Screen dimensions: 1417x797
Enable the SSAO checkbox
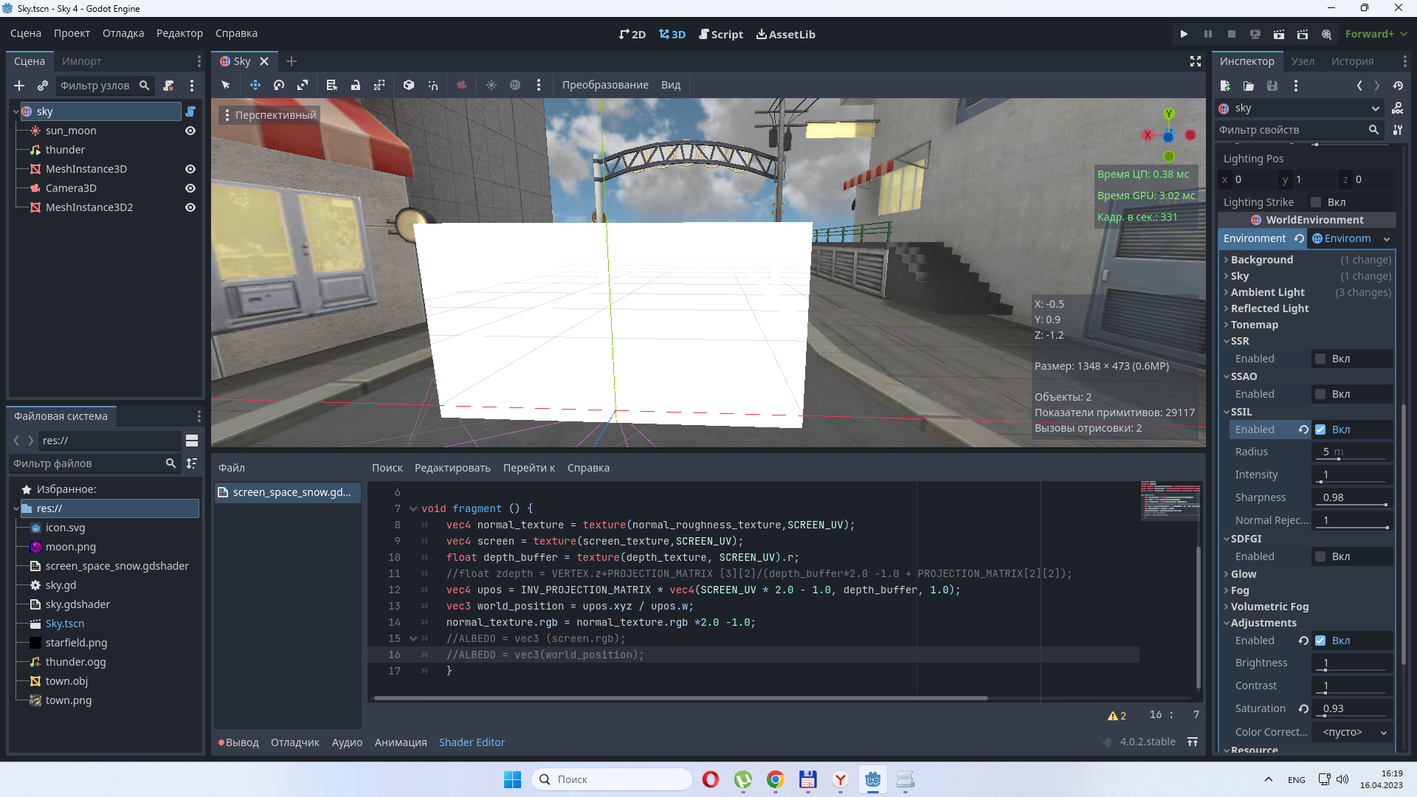[x=1320, y=394]
